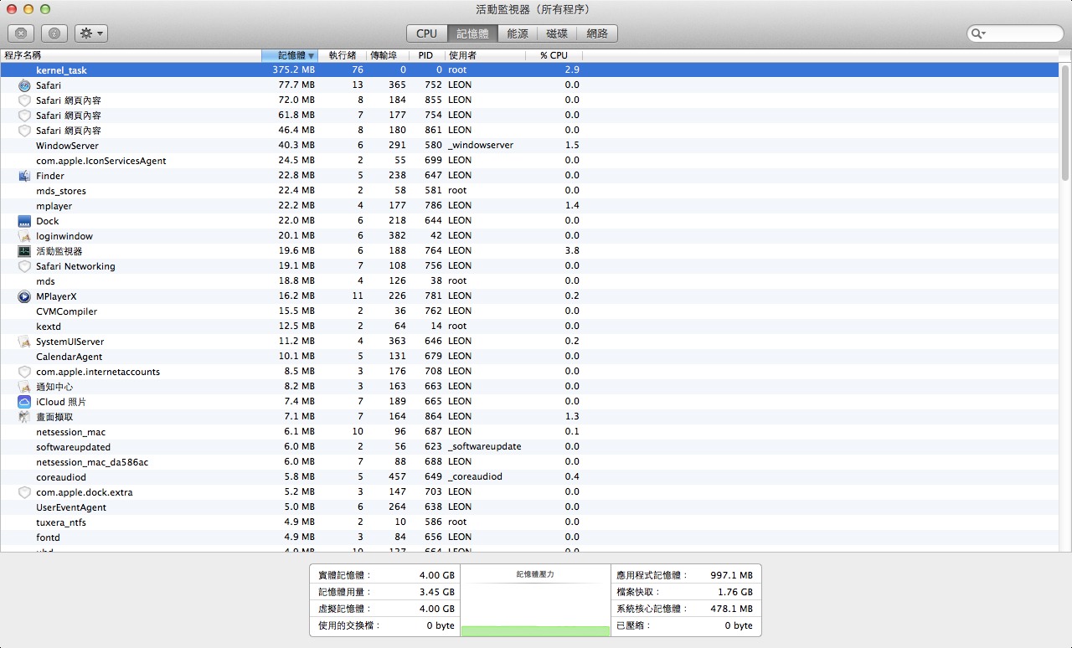Click the inspect process info button

[54, 33]
